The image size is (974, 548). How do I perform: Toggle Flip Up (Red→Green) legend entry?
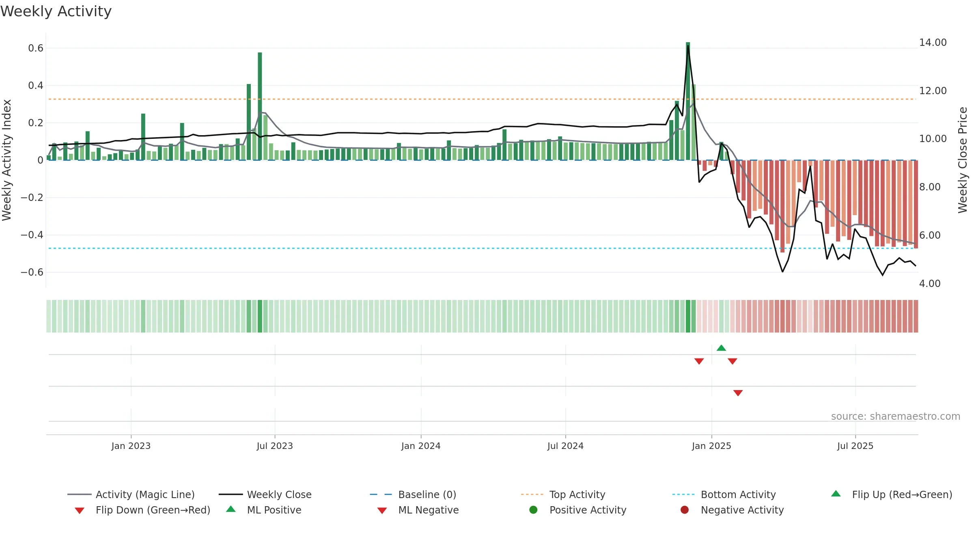[892, 494]
